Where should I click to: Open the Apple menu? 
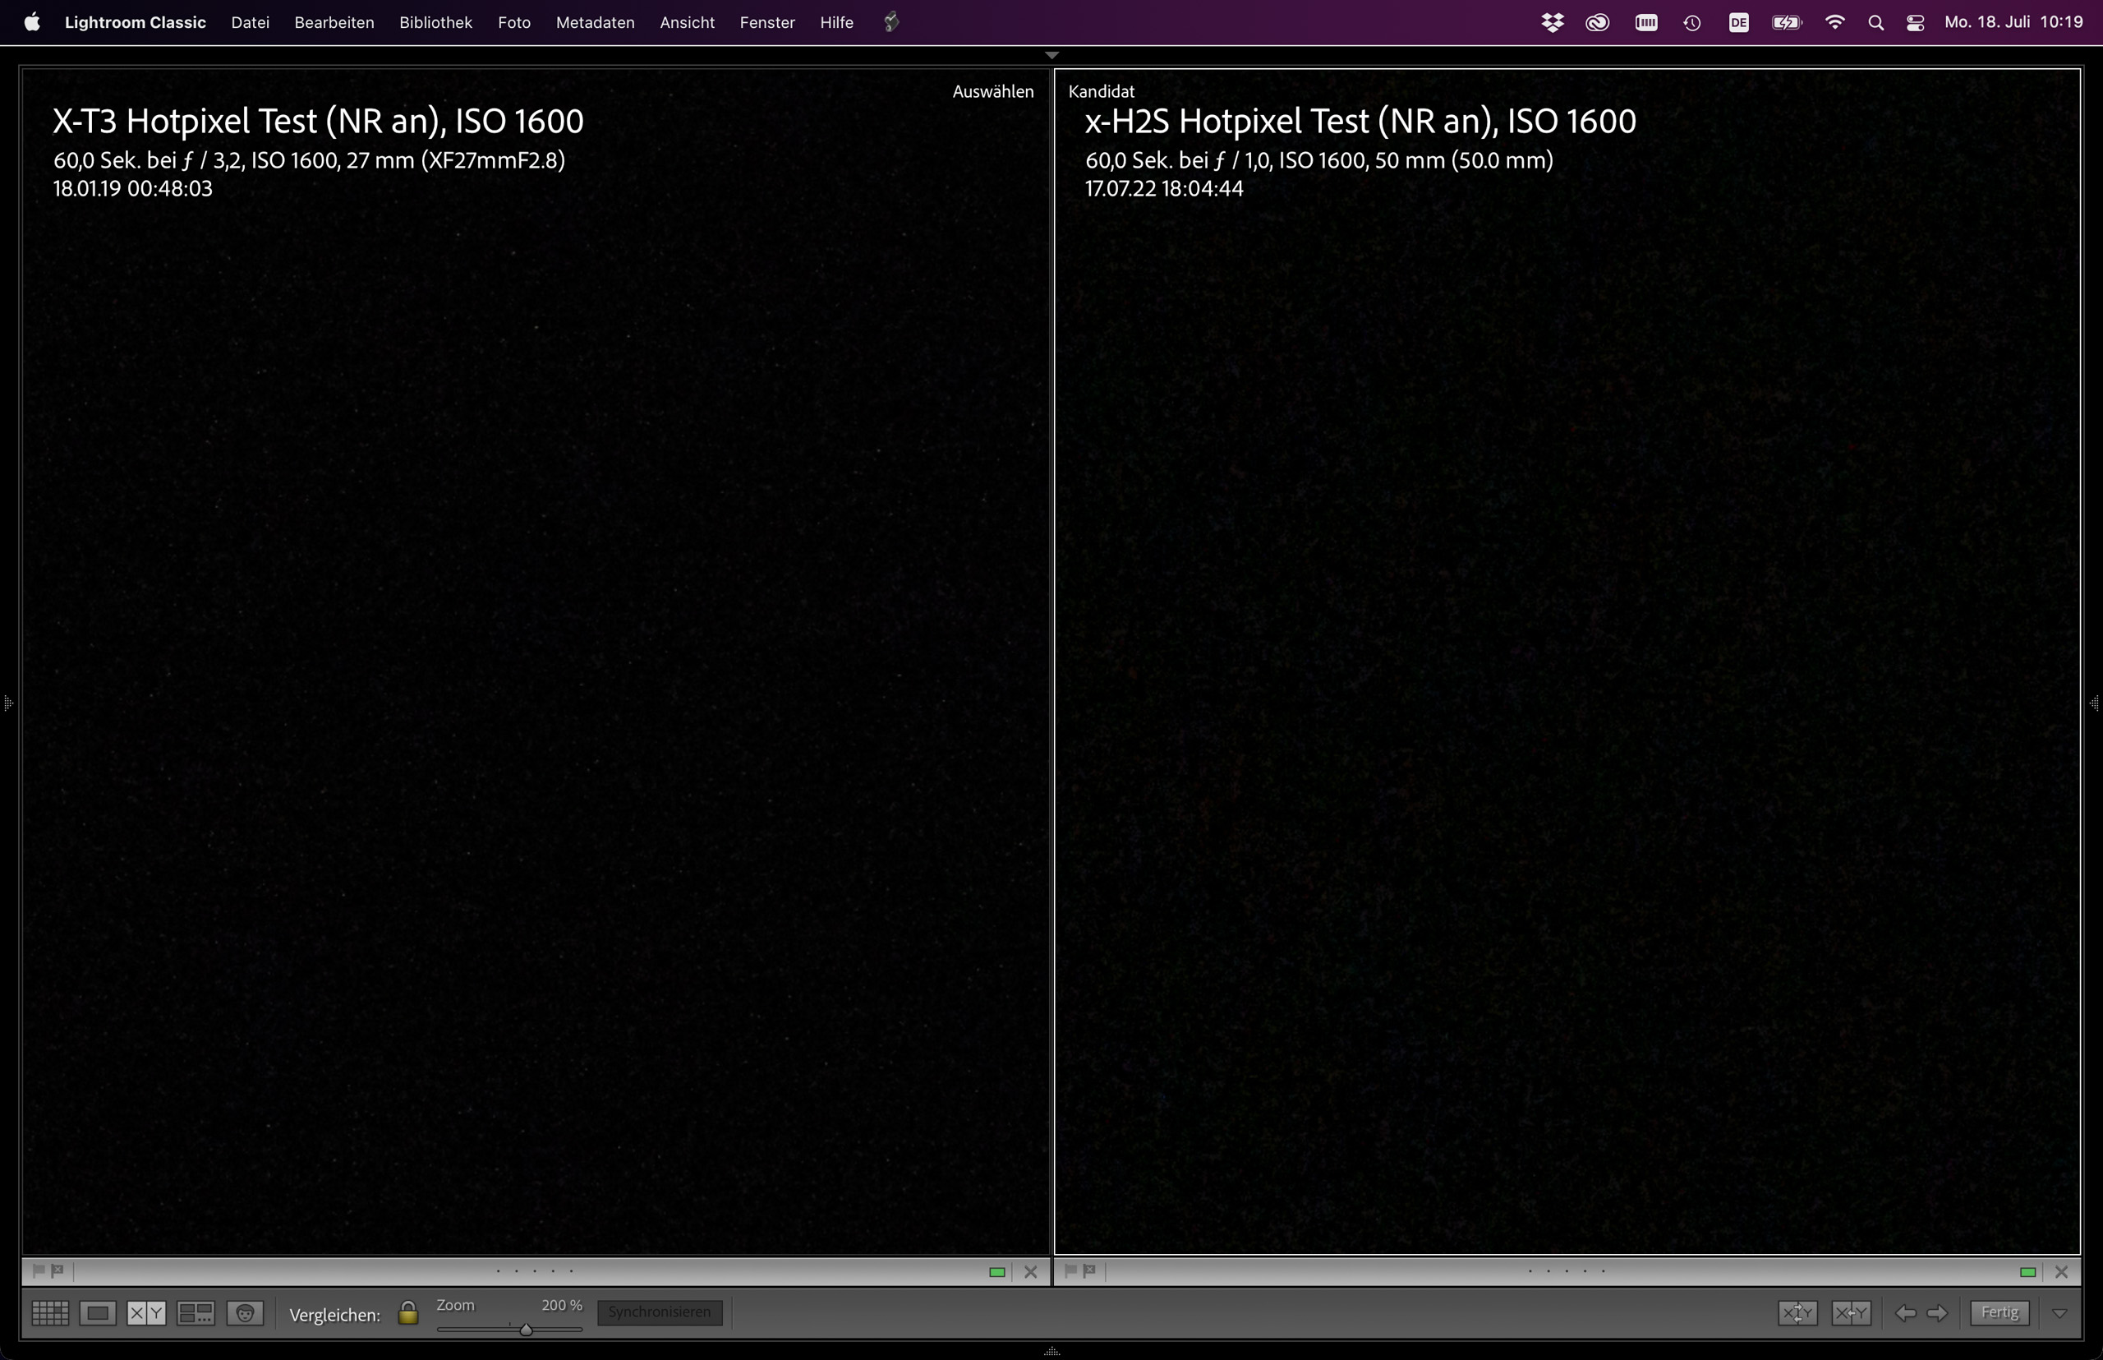32,22
